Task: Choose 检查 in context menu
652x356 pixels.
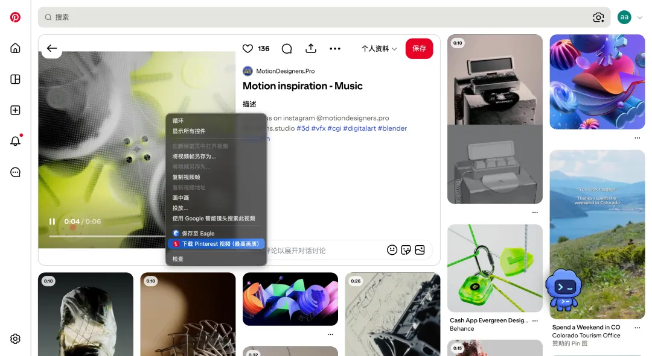Action: tap(216, 259)
